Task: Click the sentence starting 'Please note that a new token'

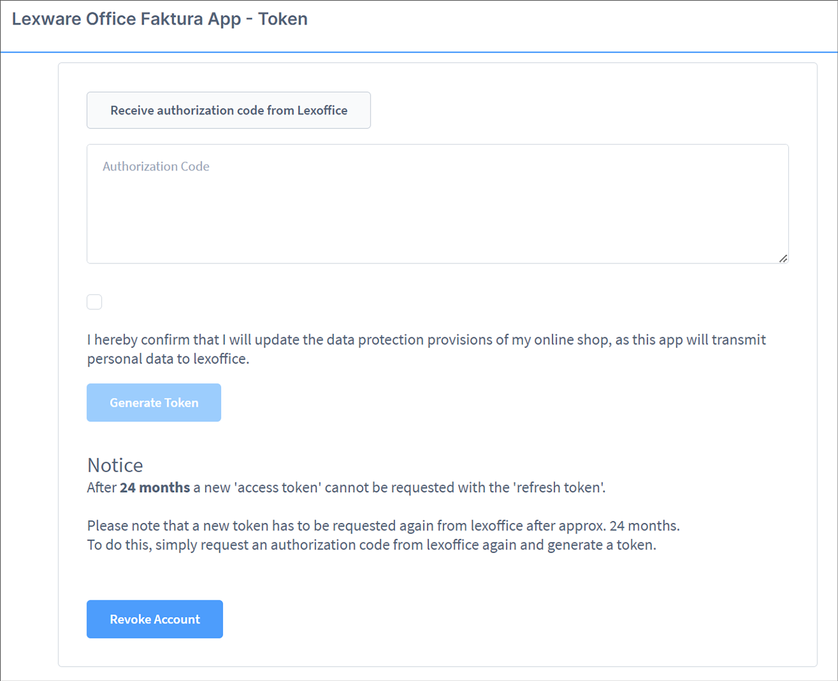Action: tap(383, 526)
